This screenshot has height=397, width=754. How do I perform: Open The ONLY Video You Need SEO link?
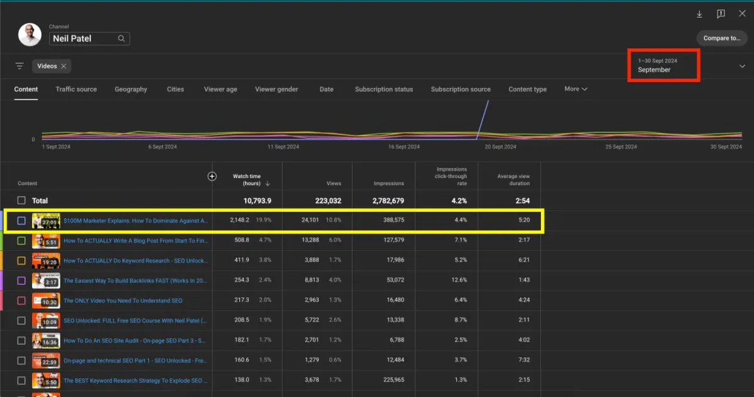click(x=123, y=300)
